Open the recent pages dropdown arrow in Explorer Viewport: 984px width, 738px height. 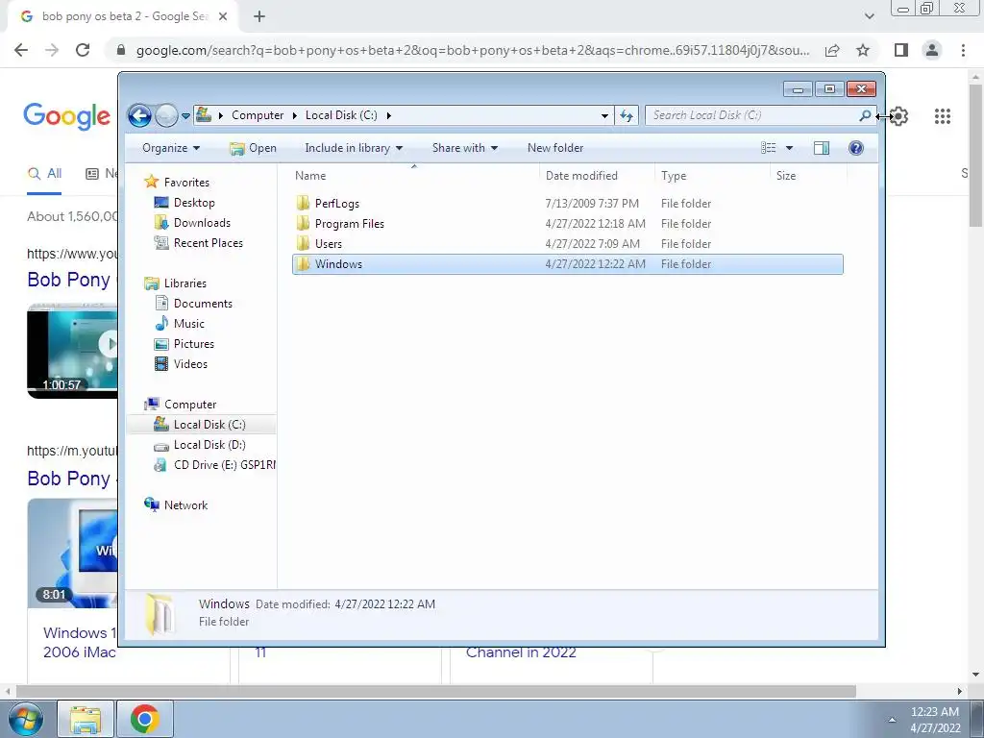coord(185,116)
